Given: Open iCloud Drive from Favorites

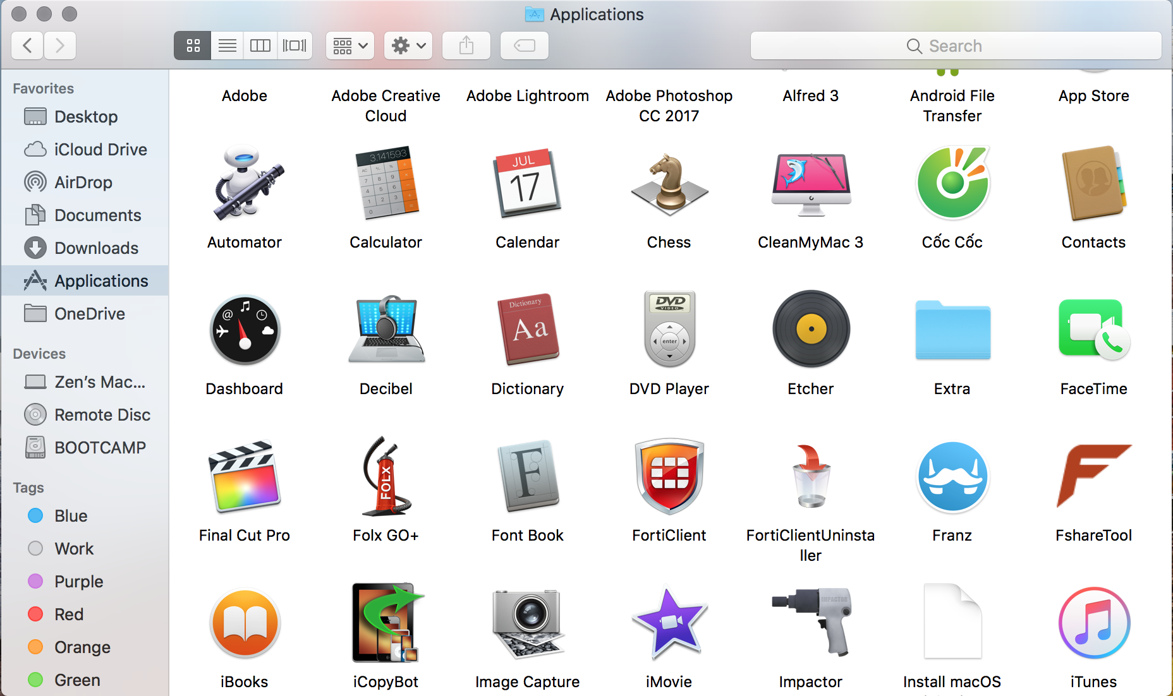Looking at the screenshot, I should coord(100,150).
